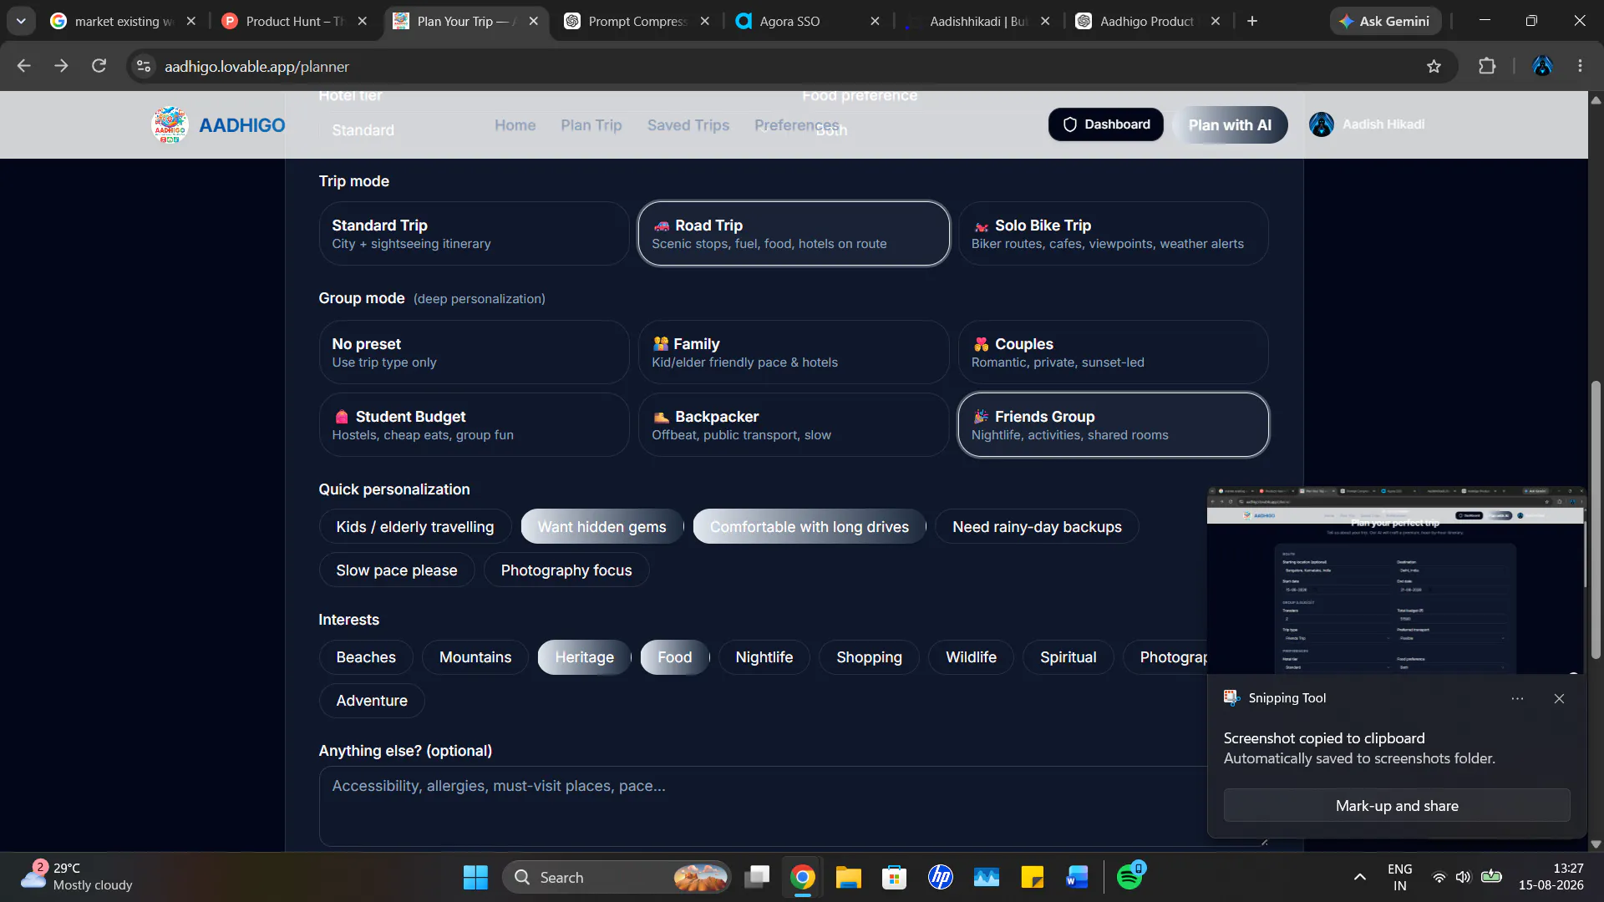The width and height of the screenshot is (1604, 902).
Task: Open Task View on taskbar
Action: click(757, 878)
